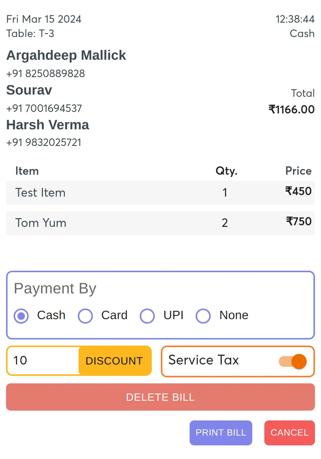Click the Total amount ₹1166.00

292,110
